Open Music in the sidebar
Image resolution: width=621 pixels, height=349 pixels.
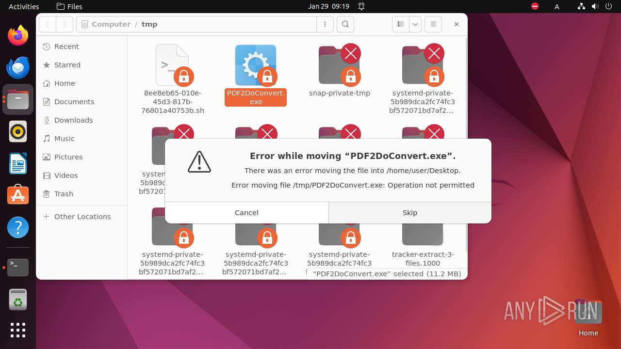tap(82, 139)
